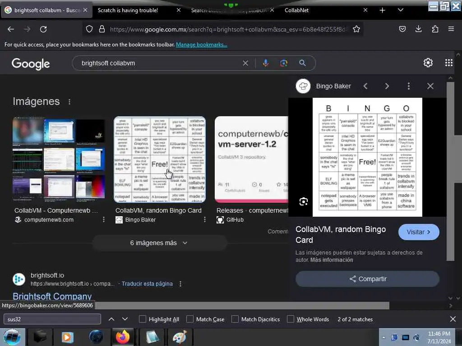The width and height of the screenshot is (462, 346).
Task: Reload the current page
Action: click(43, 29)
